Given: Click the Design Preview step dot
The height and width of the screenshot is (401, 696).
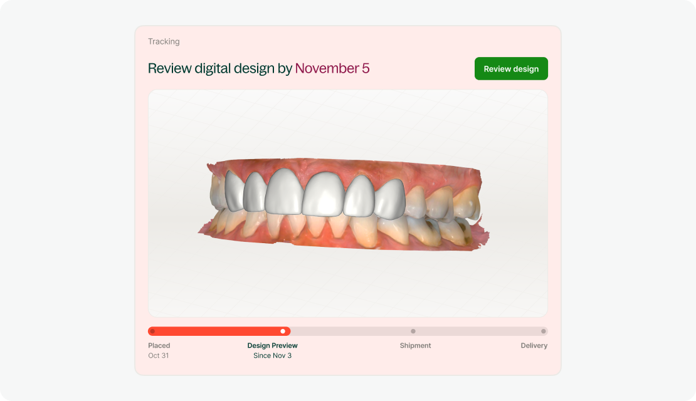Looking at the screenshot, I should click(283, 331).
